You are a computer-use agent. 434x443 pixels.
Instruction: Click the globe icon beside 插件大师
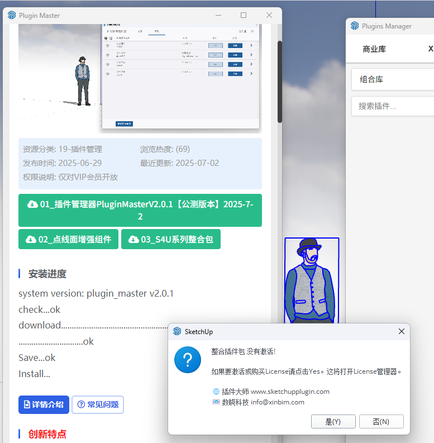coord(216,392)
